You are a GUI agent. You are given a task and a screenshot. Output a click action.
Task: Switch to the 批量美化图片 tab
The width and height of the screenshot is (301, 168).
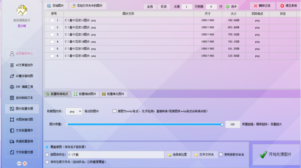pyautogui.click(x=114, y=94)
